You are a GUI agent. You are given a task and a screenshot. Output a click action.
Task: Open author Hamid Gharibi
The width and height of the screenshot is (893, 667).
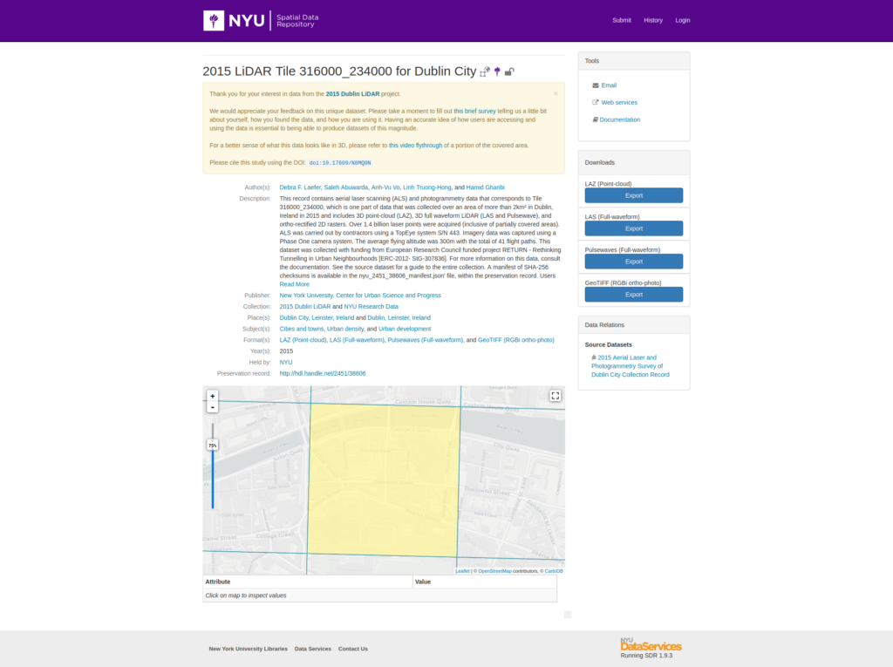(x=485, y=187)
